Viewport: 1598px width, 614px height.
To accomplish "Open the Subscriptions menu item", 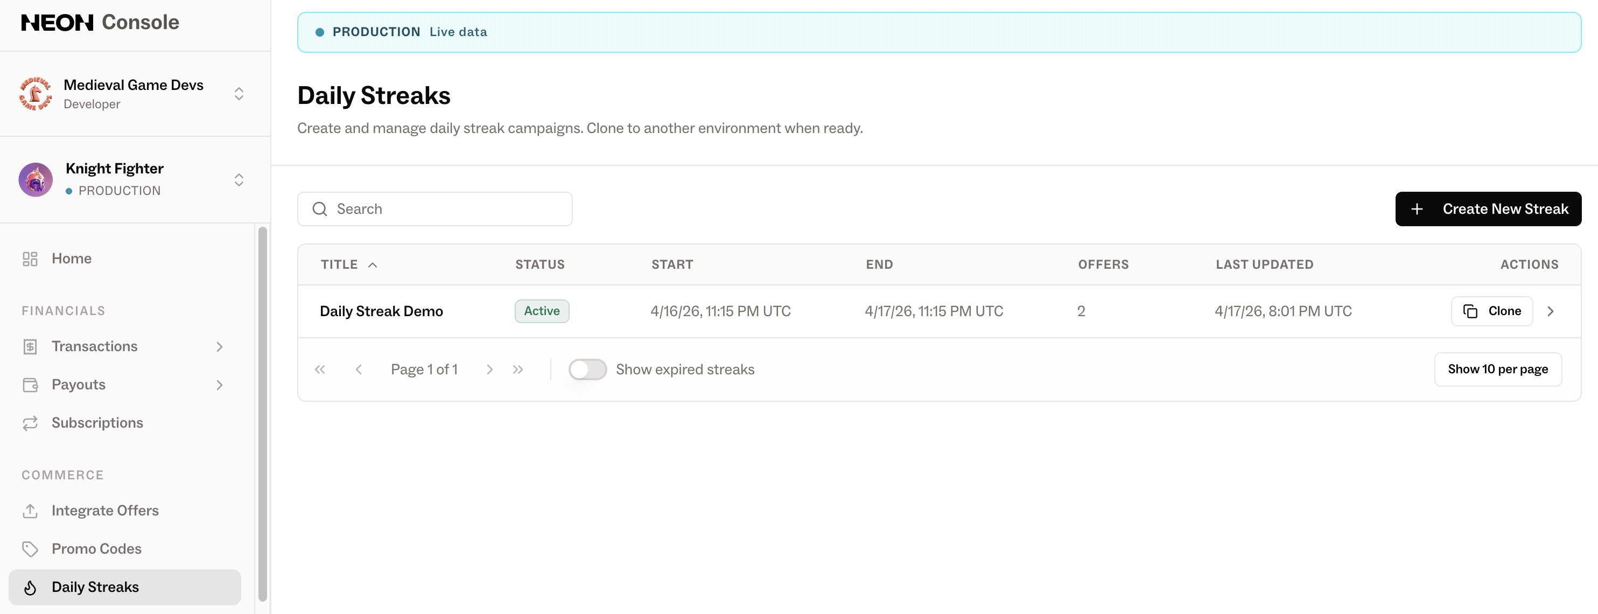I will tap(97, 423).
